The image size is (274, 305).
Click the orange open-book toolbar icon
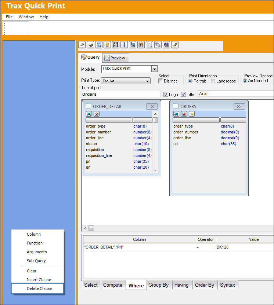click(x=141, y=45)
